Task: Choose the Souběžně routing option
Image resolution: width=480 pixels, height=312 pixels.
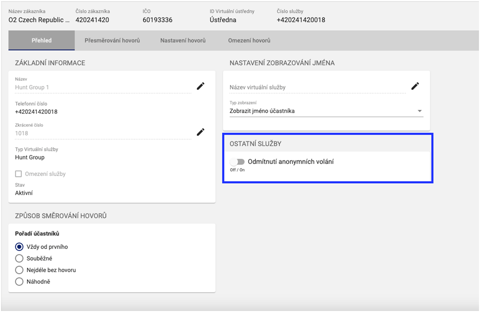Action: pos(19,258)
